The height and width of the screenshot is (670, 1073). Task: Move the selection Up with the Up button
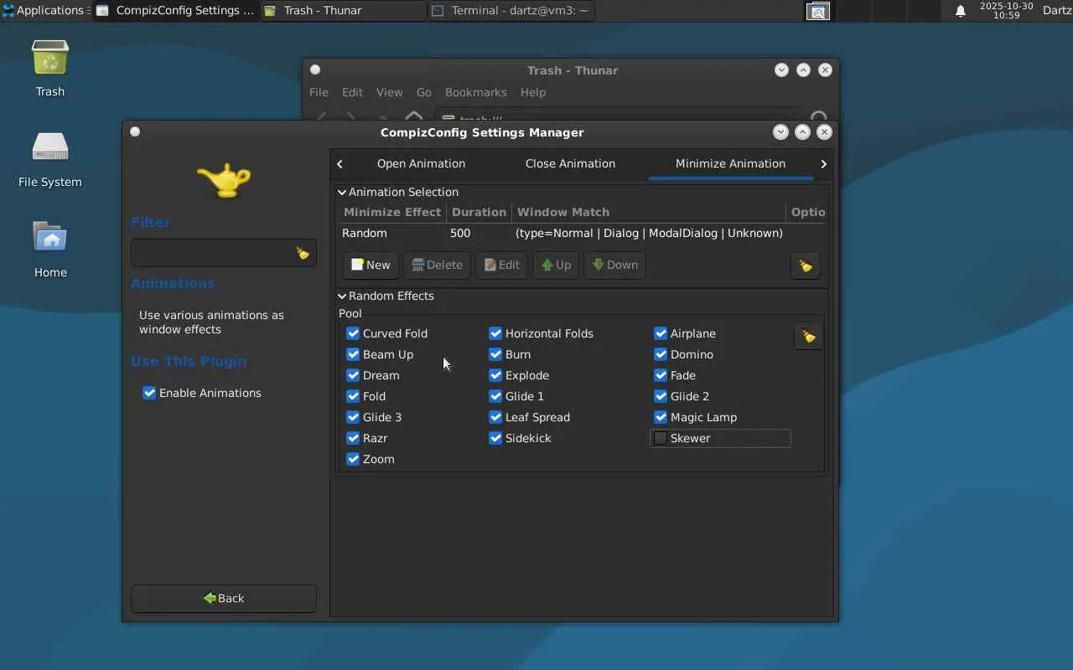coord(556,265)
